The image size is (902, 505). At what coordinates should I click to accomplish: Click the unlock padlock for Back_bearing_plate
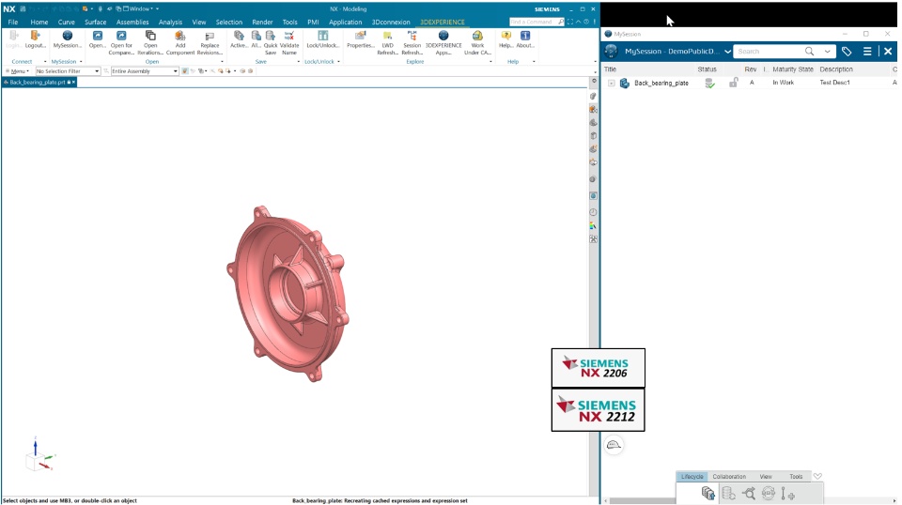(733, 83)
